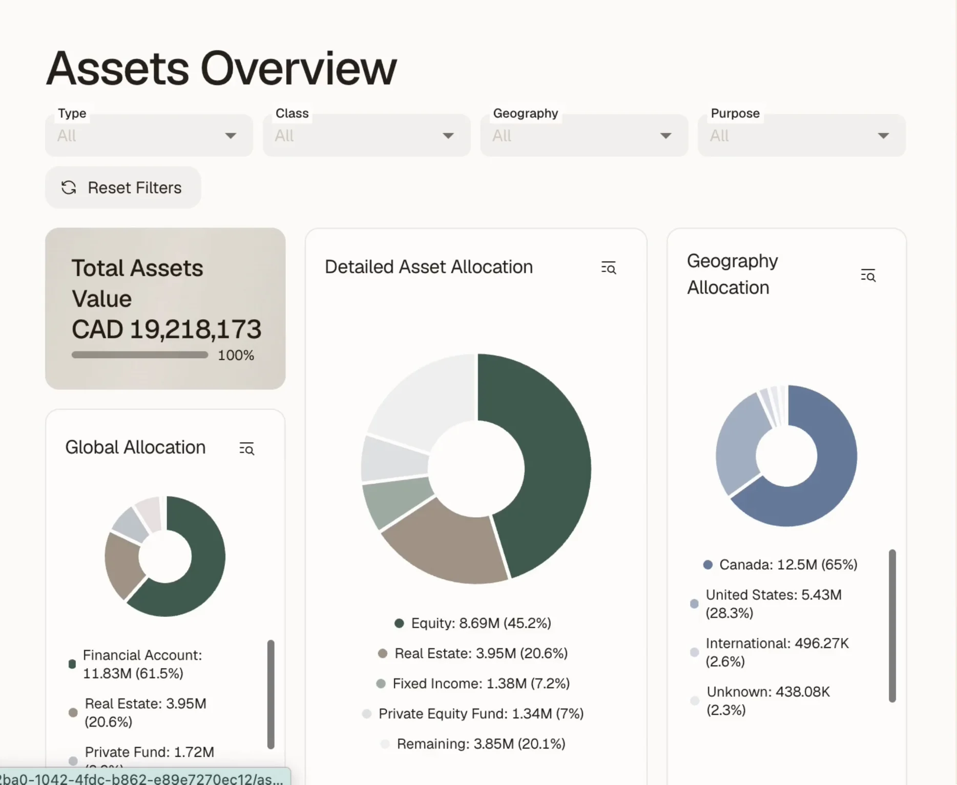The width and height of the screenshot is (957, 785).
Task: Toggle Fixed Income legend dot
Action: pyautogui.click(x=381, y=684)
